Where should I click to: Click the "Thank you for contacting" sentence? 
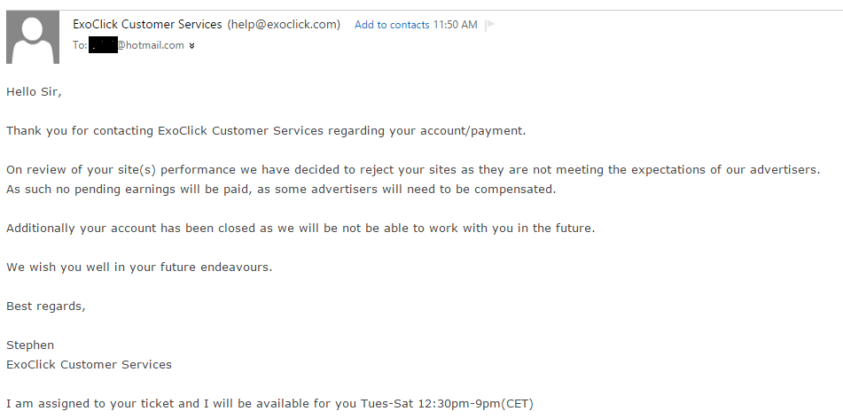coord(266,131)
